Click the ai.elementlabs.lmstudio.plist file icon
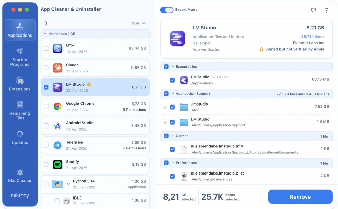338x209 pixels. (x=184, y=176)
